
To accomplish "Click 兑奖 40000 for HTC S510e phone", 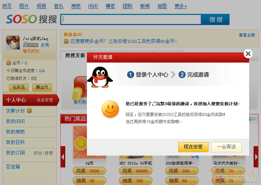I will tap(135, 171).
